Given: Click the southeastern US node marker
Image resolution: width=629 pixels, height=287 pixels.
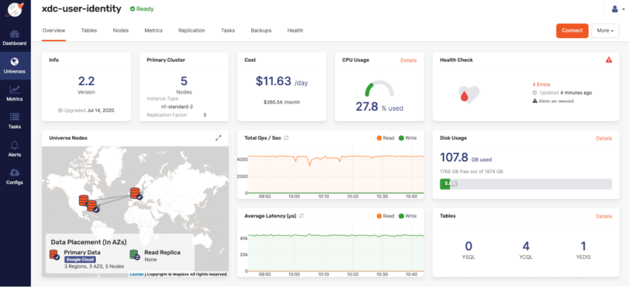Looking at the screenshot, I should coord(92,206).
